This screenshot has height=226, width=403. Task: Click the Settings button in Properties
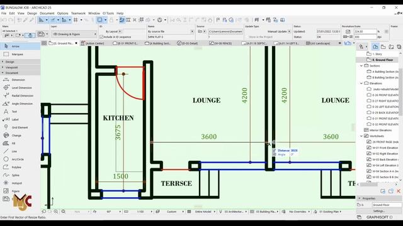[x=379, y=211]
